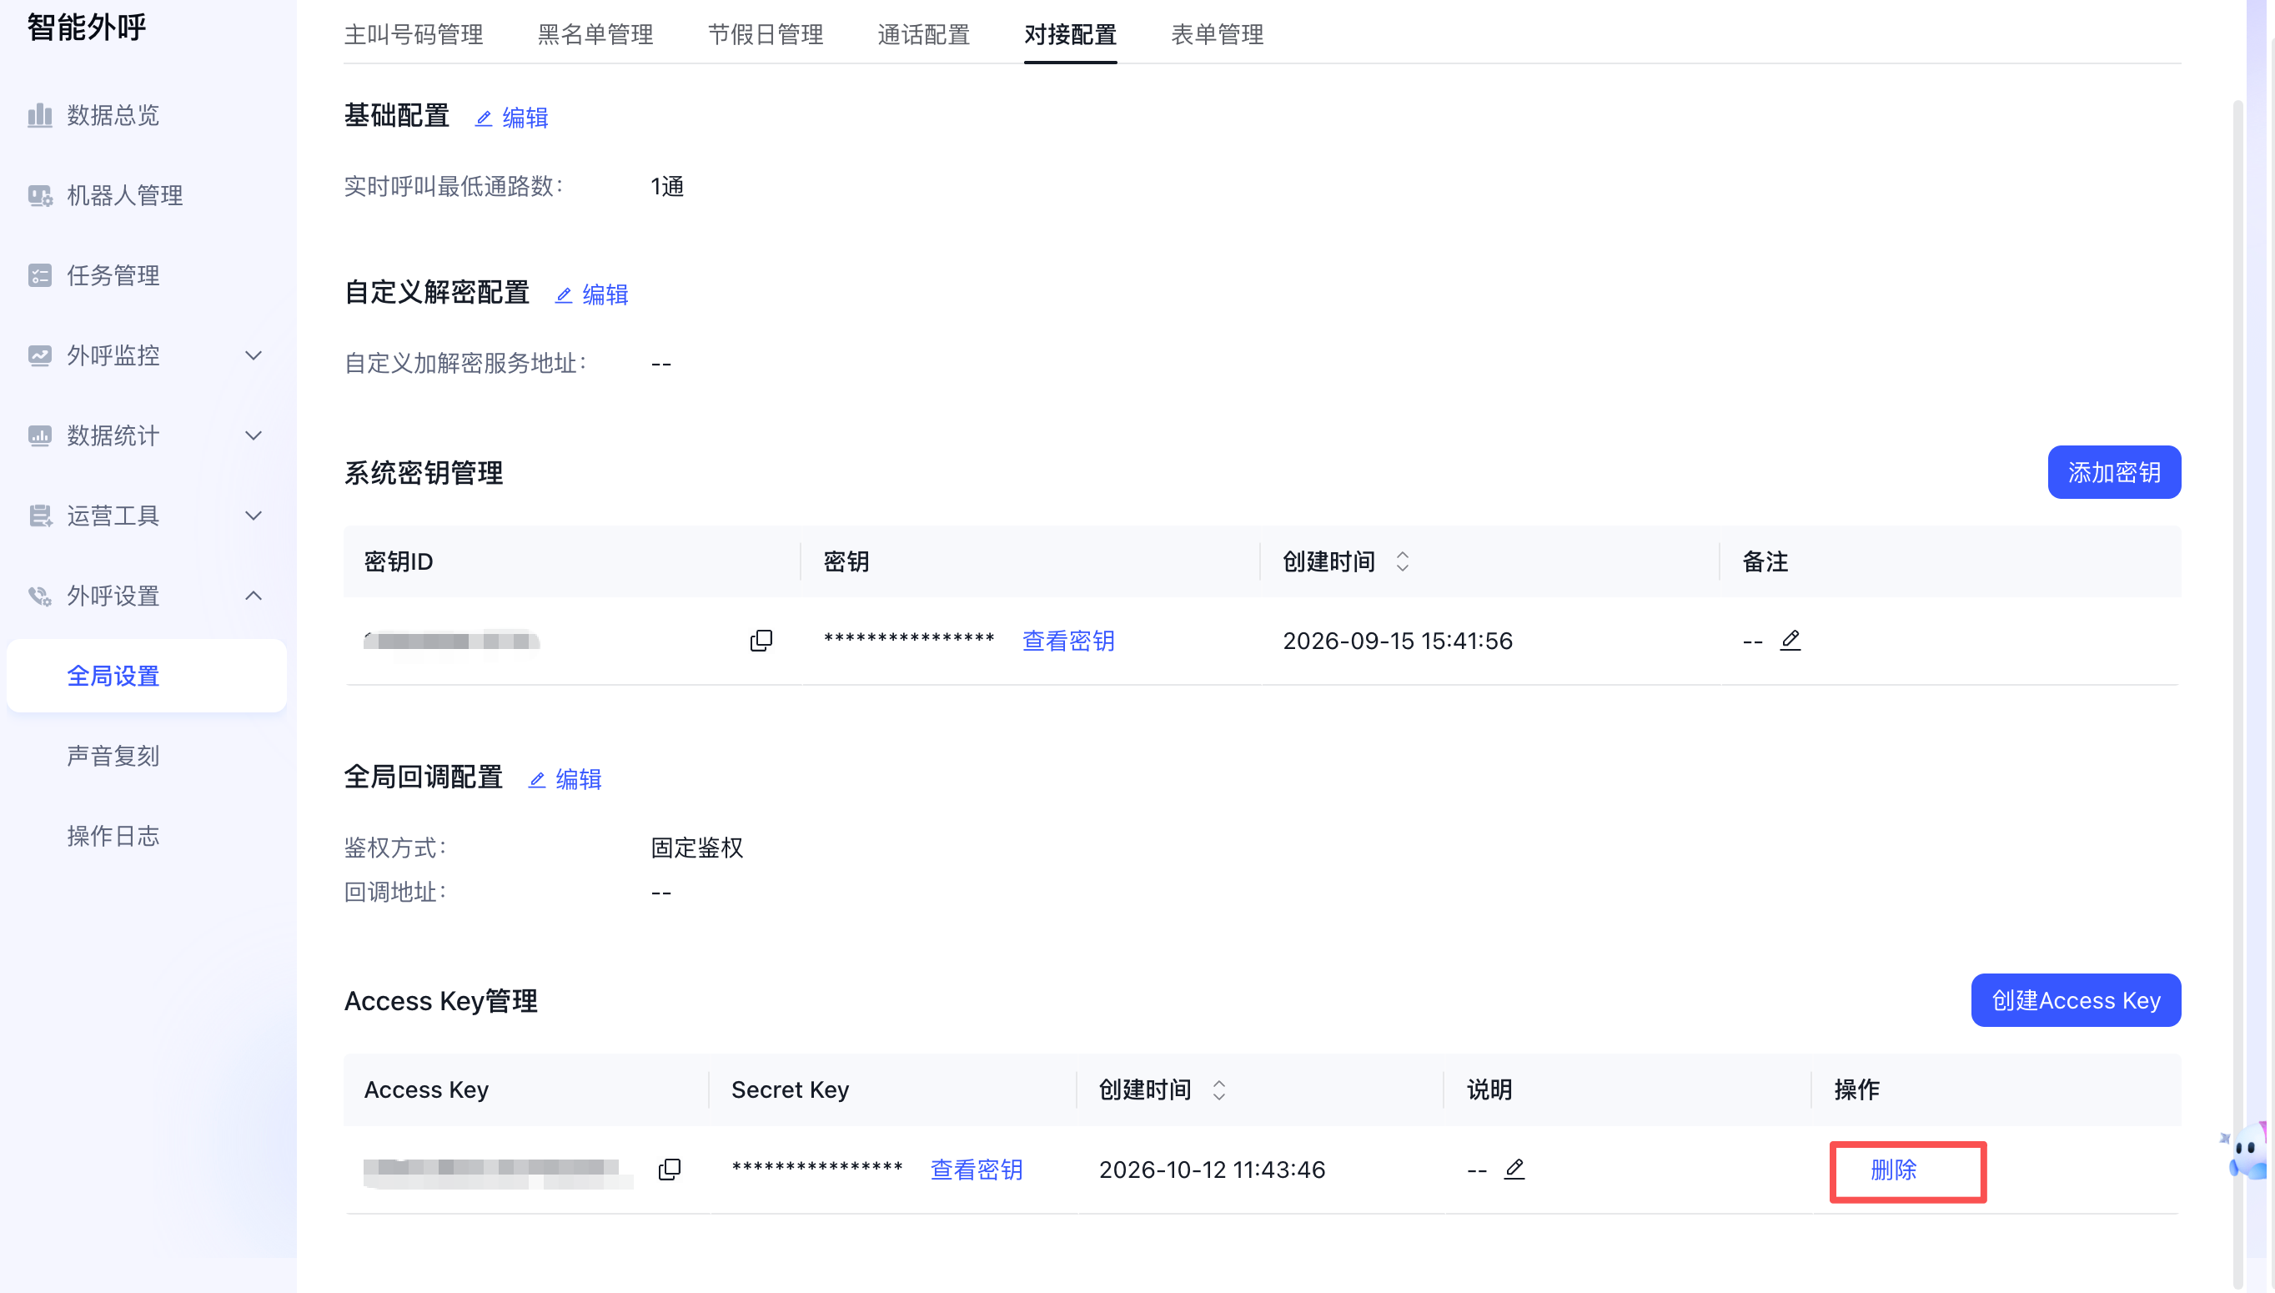Click 查看密钥 for the Secret Key
Image resolution: width=2275 pixels, height=1293 pixels.
pyautogui.click(x=977, y=1170)
